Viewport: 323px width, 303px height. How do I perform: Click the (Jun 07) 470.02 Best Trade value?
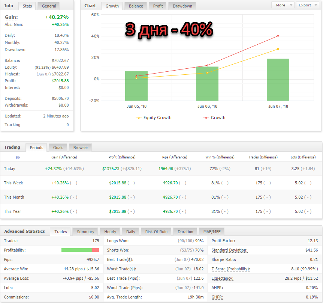(x=189, y=260)
